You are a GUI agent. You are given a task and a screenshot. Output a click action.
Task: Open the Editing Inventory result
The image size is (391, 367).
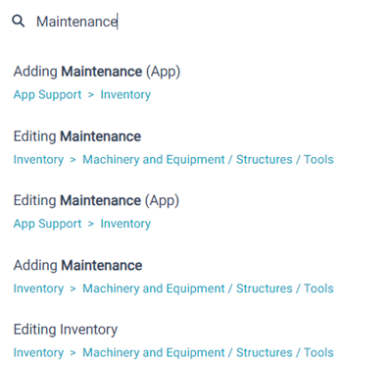click(x=66, y=330)
